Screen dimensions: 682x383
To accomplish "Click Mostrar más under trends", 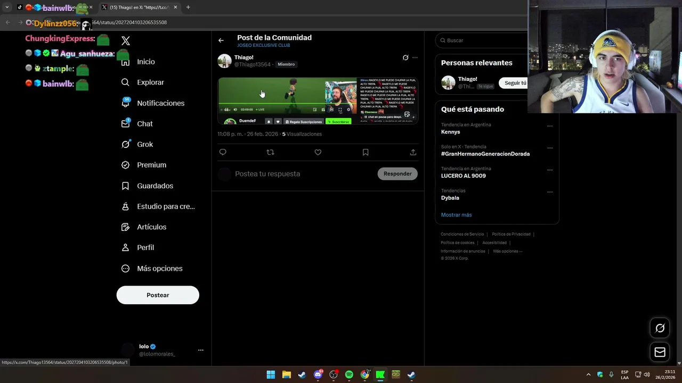I will [457, 215].
